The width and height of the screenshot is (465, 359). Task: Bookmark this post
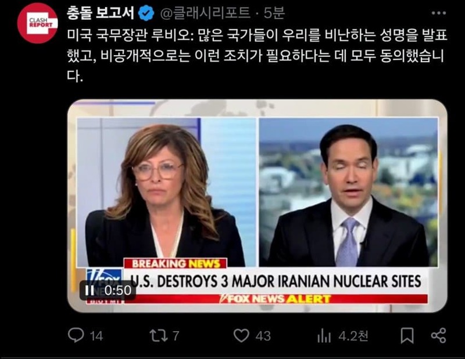pyautogui.click(x=407, y=336)
